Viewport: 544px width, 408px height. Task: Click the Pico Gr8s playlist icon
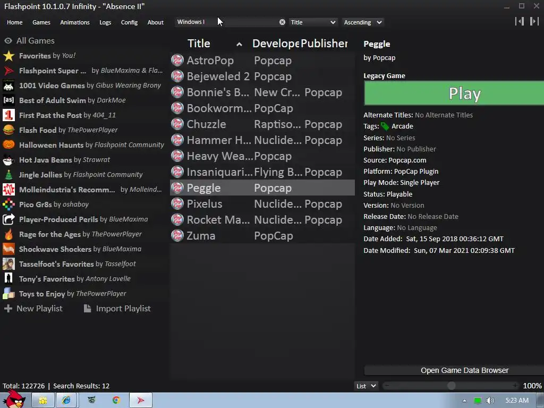tap(8, 205)
